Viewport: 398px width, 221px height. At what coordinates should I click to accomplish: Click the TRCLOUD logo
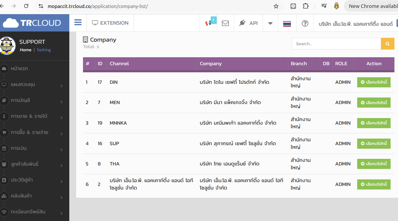[x=32, y=23]
